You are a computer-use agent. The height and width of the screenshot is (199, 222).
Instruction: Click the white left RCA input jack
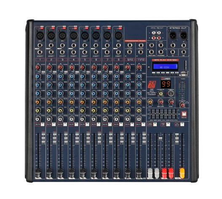(x=153, y=33)
